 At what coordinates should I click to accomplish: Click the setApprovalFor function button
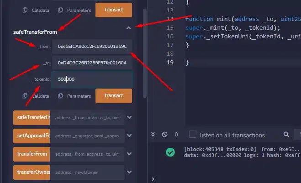(32, 136)
